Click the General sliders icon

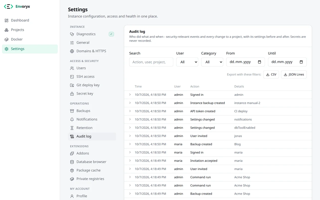point(72,42)
